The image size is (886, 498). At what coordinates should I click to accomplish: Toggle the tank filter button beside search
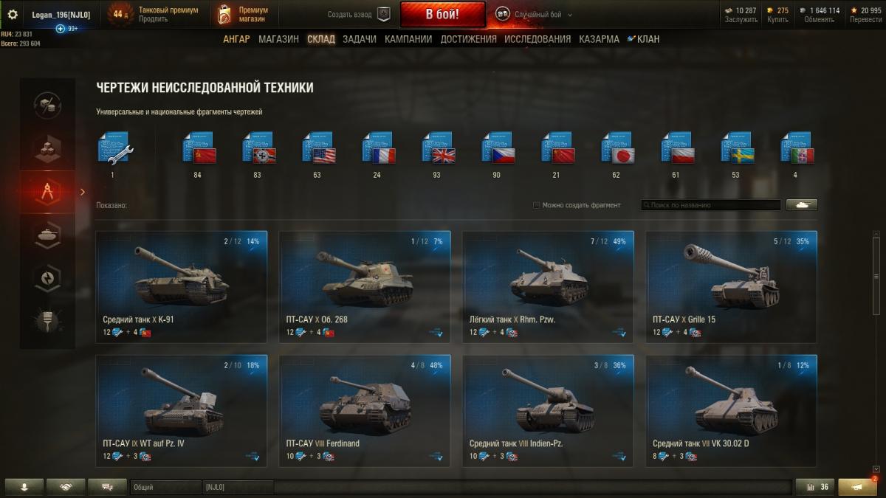[802, 205]
